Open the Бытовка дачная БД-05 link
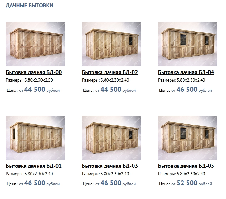The height and width of the screenshot is (199, 226). (186, 166)
